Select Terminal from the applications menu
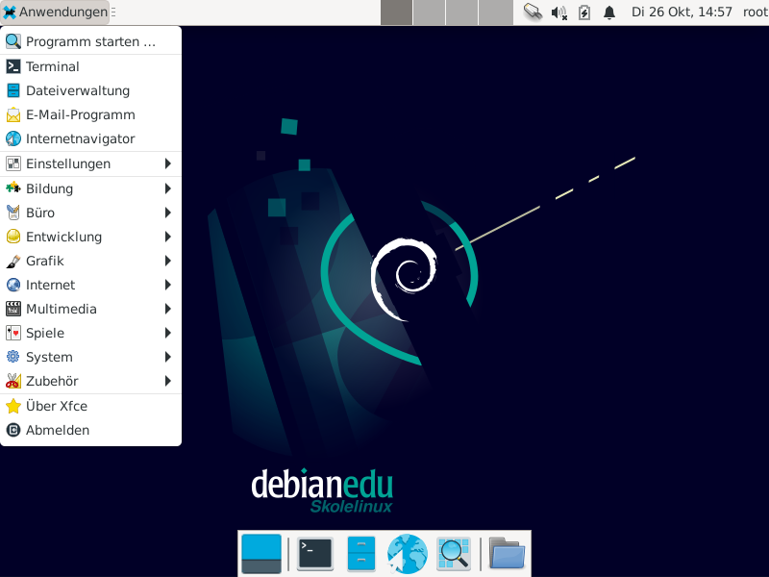 click(53, 66)
